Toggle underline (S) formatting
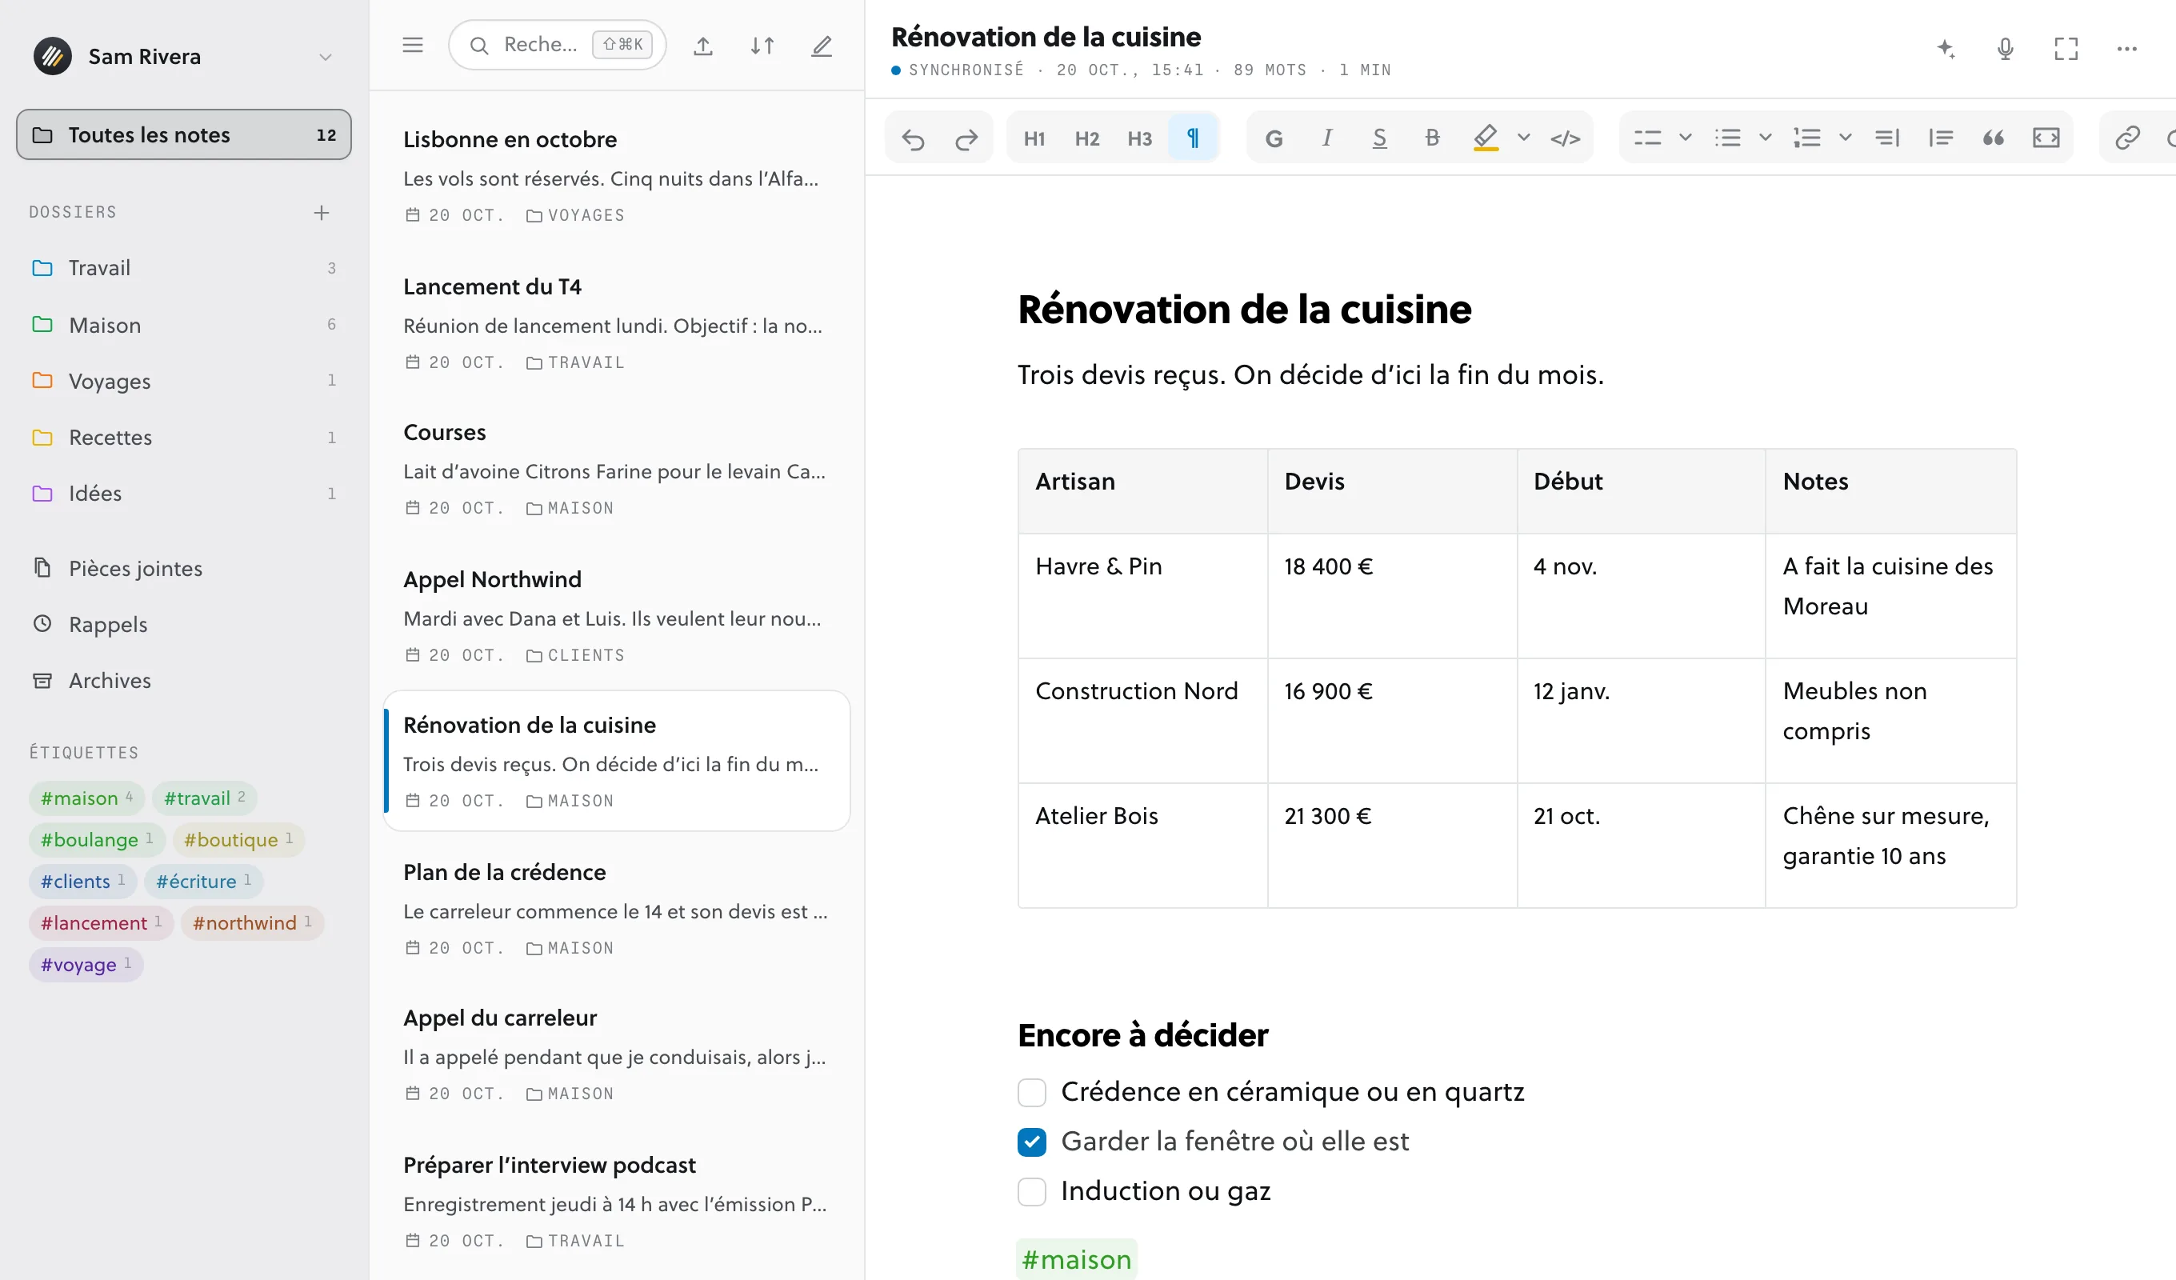Viewport: 2176px width, 1280px height. [x=1380, y=138]
